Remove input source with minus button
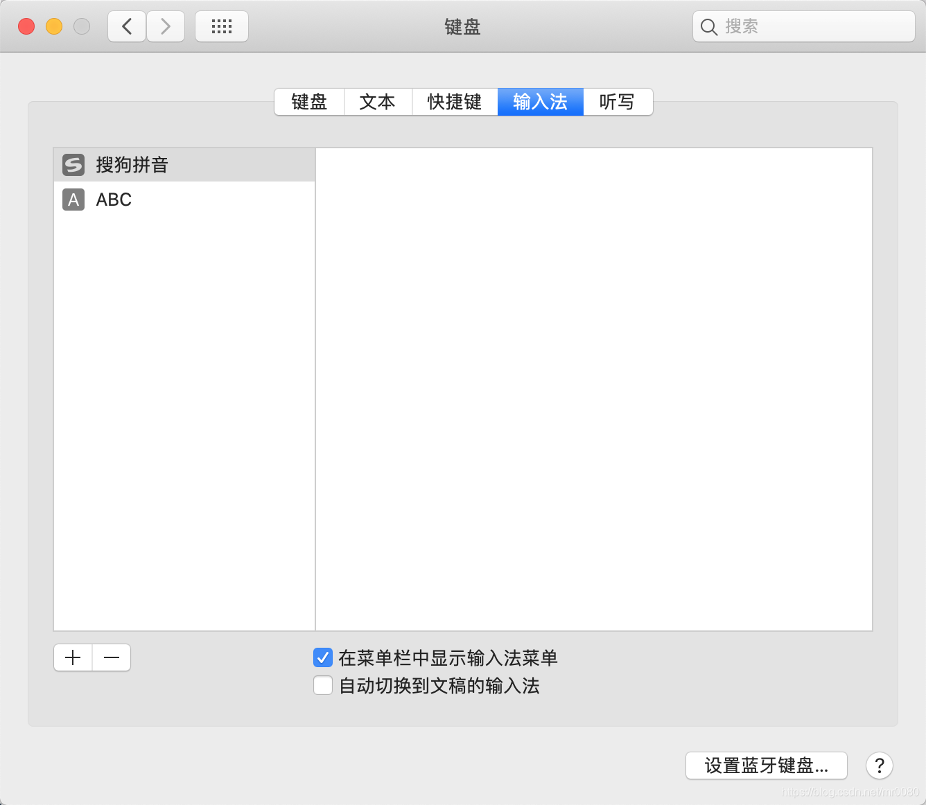This screenshot has width=926, height=805. pyautogui.click(x=112, y=657)
